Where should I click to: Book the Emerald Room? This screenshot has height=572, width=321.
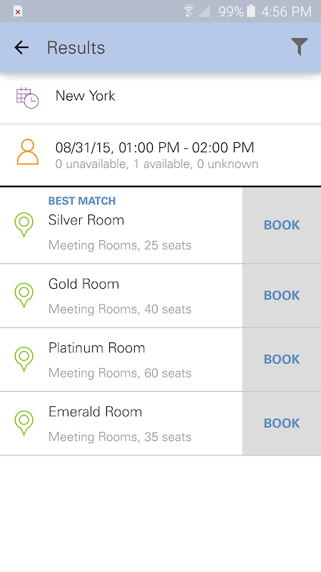click(282, 423)
